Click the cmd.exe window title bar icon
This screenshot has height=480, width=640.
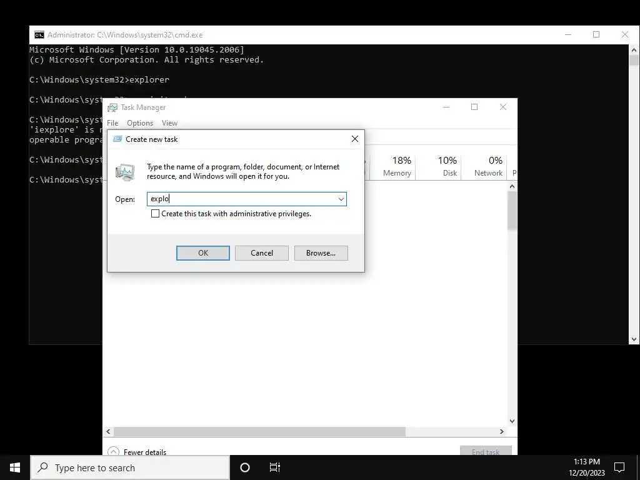tap(39, 35)
